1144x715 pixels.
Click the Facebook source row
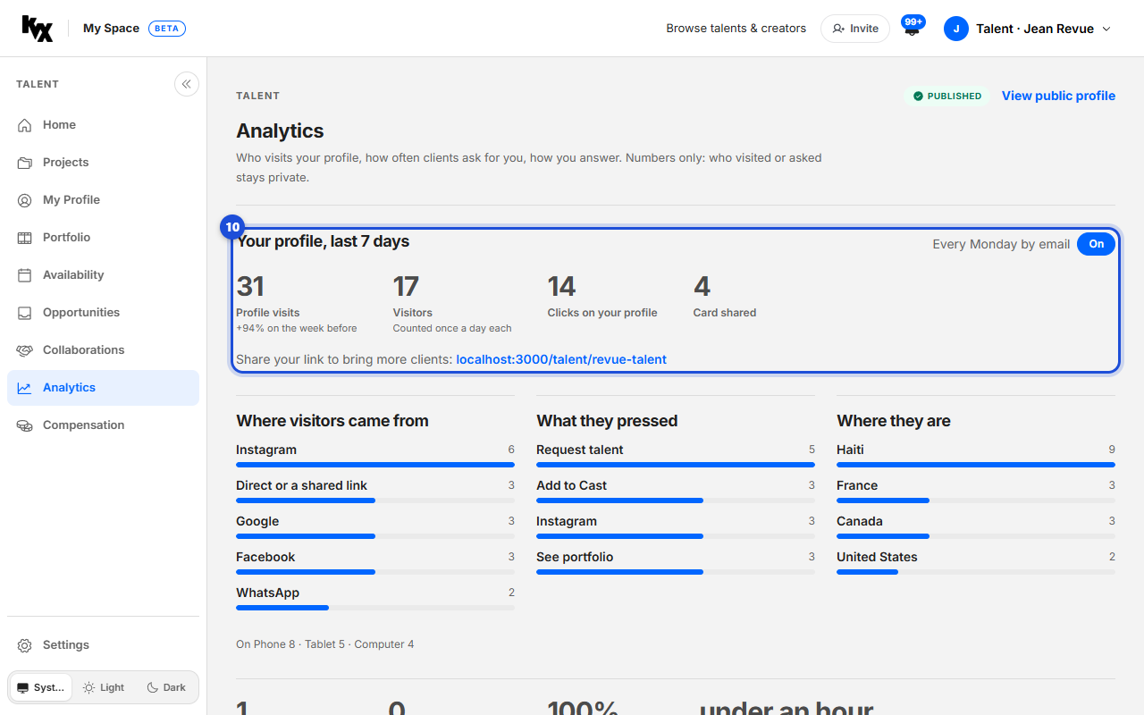click(x=375, y=561)
